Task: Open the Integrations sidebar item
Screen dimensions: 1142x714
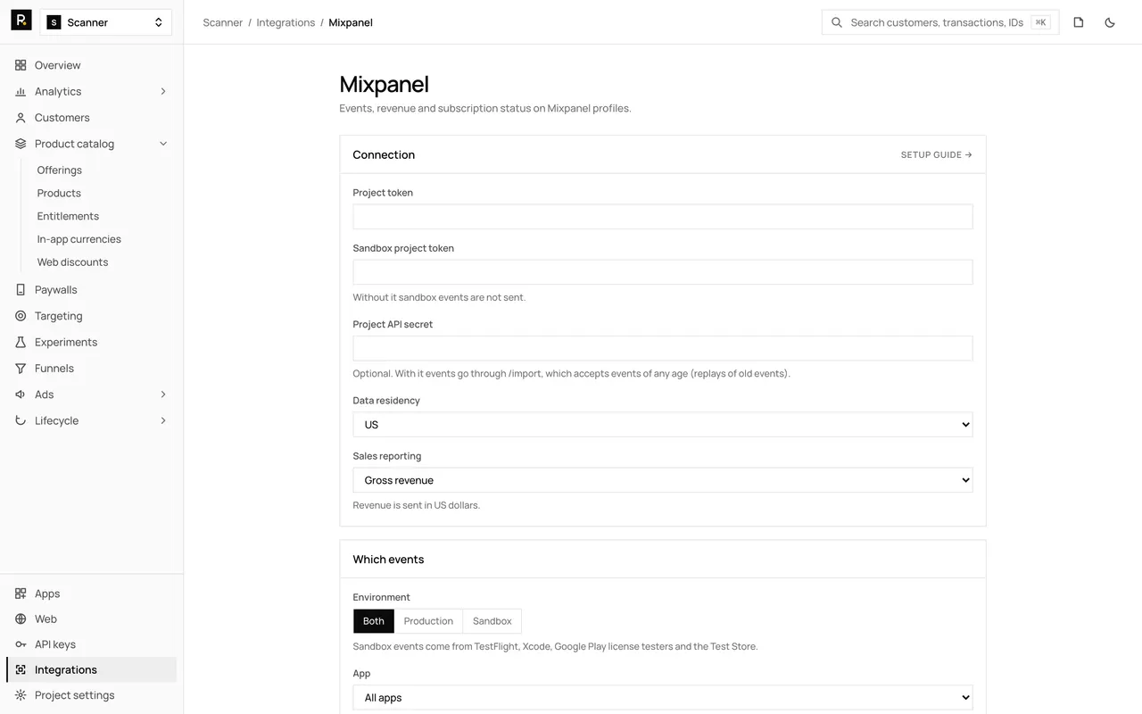Action: (x=91, y=670)
